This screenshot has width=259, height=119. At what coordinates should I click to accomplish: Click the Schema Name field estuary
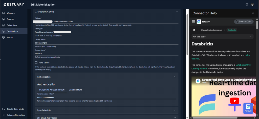[107, 54]
